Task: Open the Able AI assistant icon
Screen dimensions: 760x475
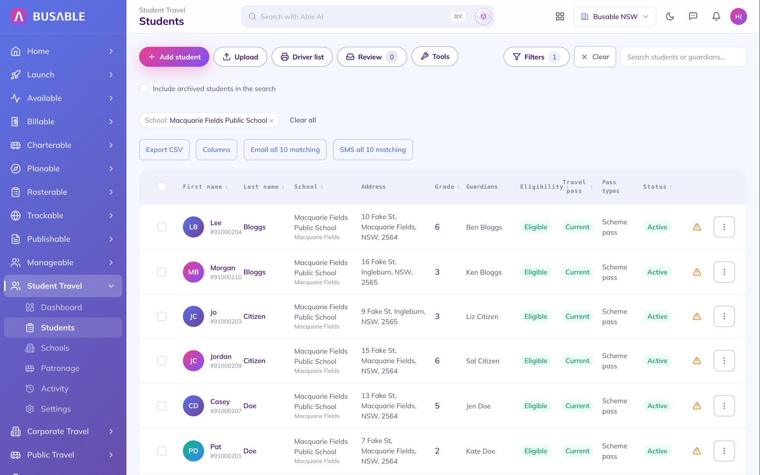Action: coord(483,17)
